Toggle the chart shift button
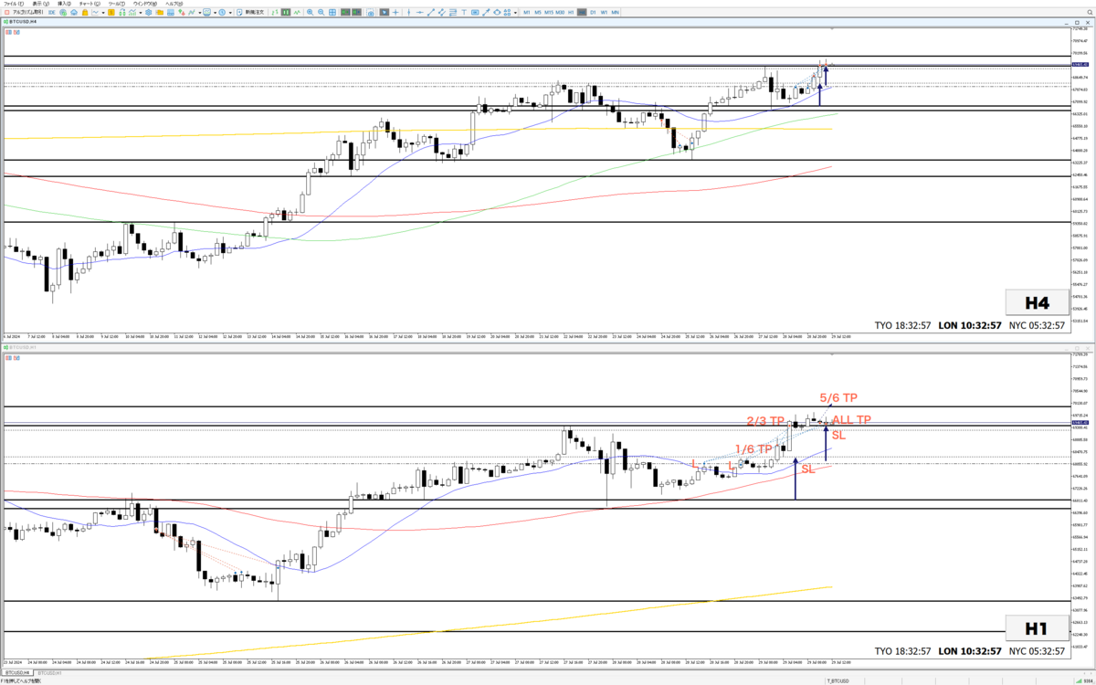The image size is (1096, 685). 356,12
